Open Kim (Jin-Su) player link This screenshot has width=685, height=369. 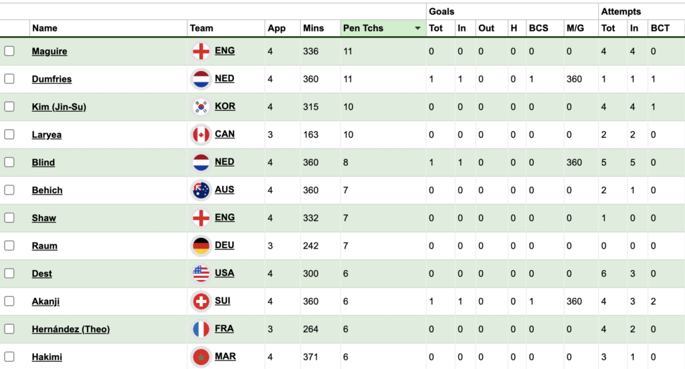click(x=59, y=107)
